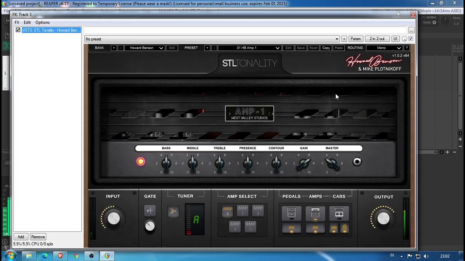Click the FX wet/dry mix knob
Viewport: 465px width, 261px height.
(404, 39)
